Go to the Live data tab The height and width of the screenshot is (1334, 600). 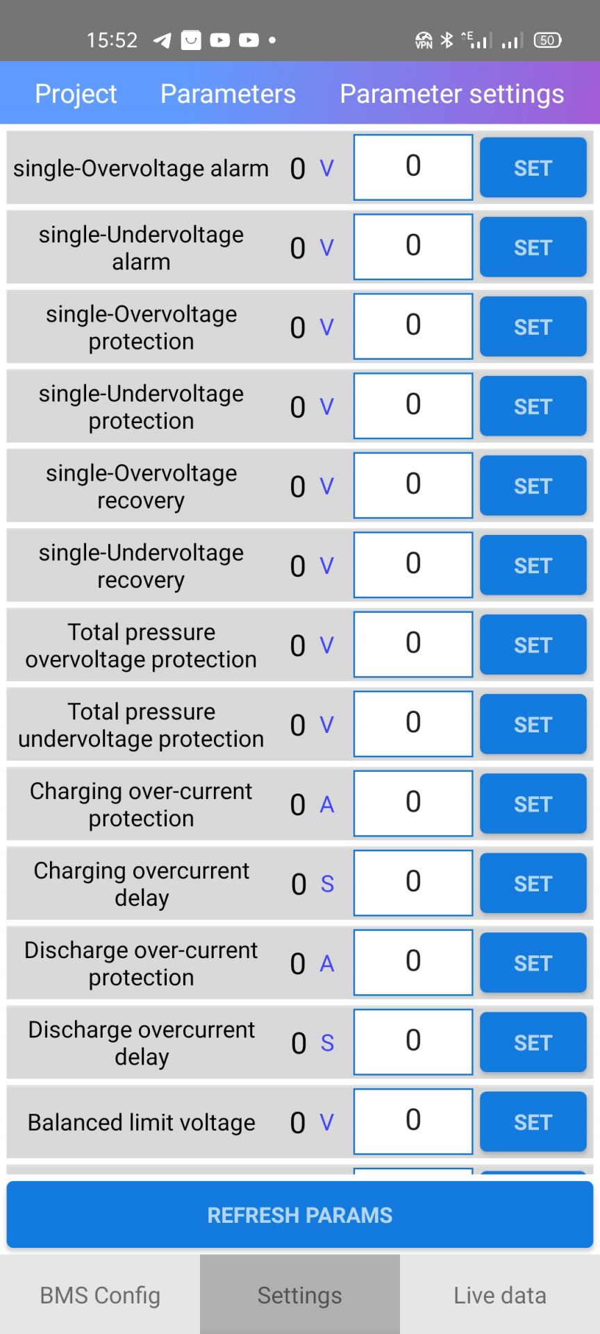[x=500, y=1295]
